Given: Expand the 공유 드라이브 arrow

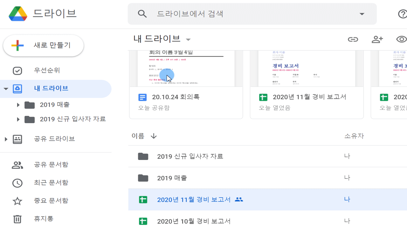Looking at the screenshot, I should pyautogui.click(x=6, y=139).
